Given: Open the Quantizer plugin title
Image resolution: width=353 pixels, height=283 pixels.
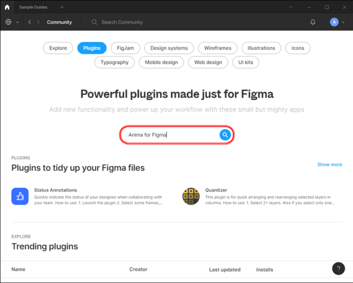Looking at the screenshot, I should [216, 190].
